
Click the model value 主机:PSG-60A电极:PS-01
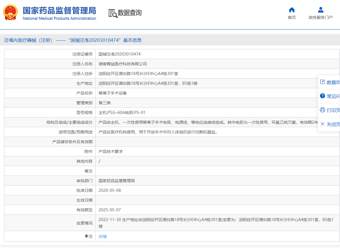point(122,113)
